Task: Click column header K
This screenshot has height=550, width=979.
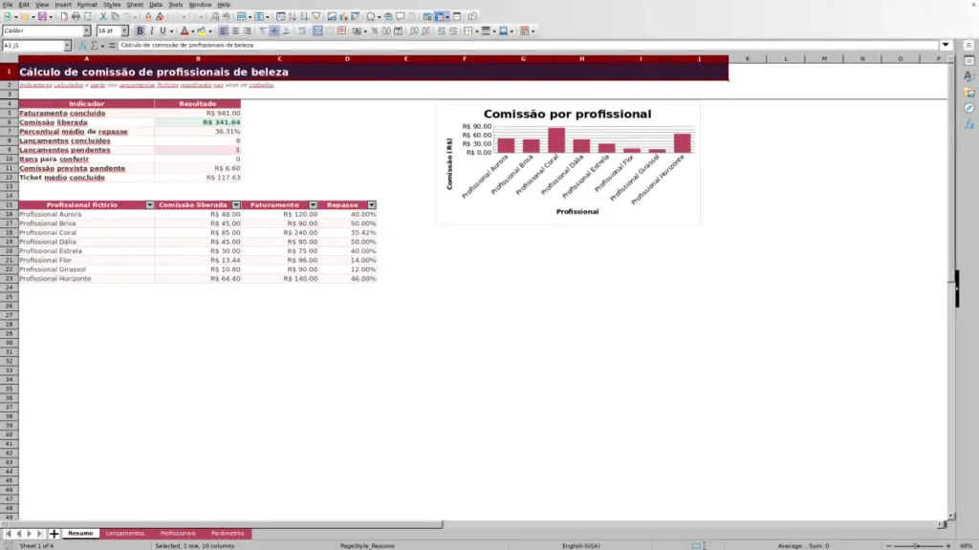Action: click(748, 58)
